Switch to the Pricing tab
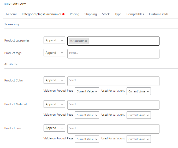This screenshot has height=148, width=178. (74, 14)
